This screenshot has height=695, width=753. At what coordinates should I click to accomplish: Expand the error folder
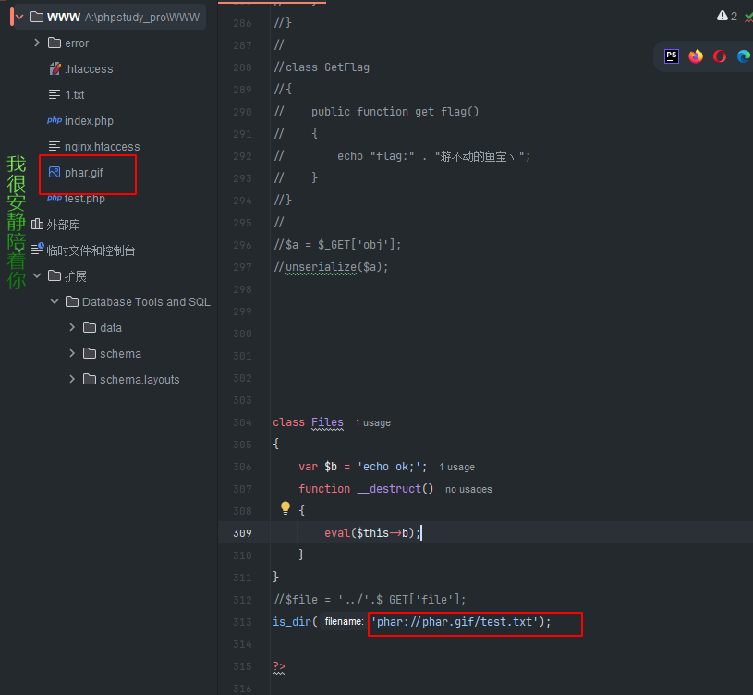(37, 43)
